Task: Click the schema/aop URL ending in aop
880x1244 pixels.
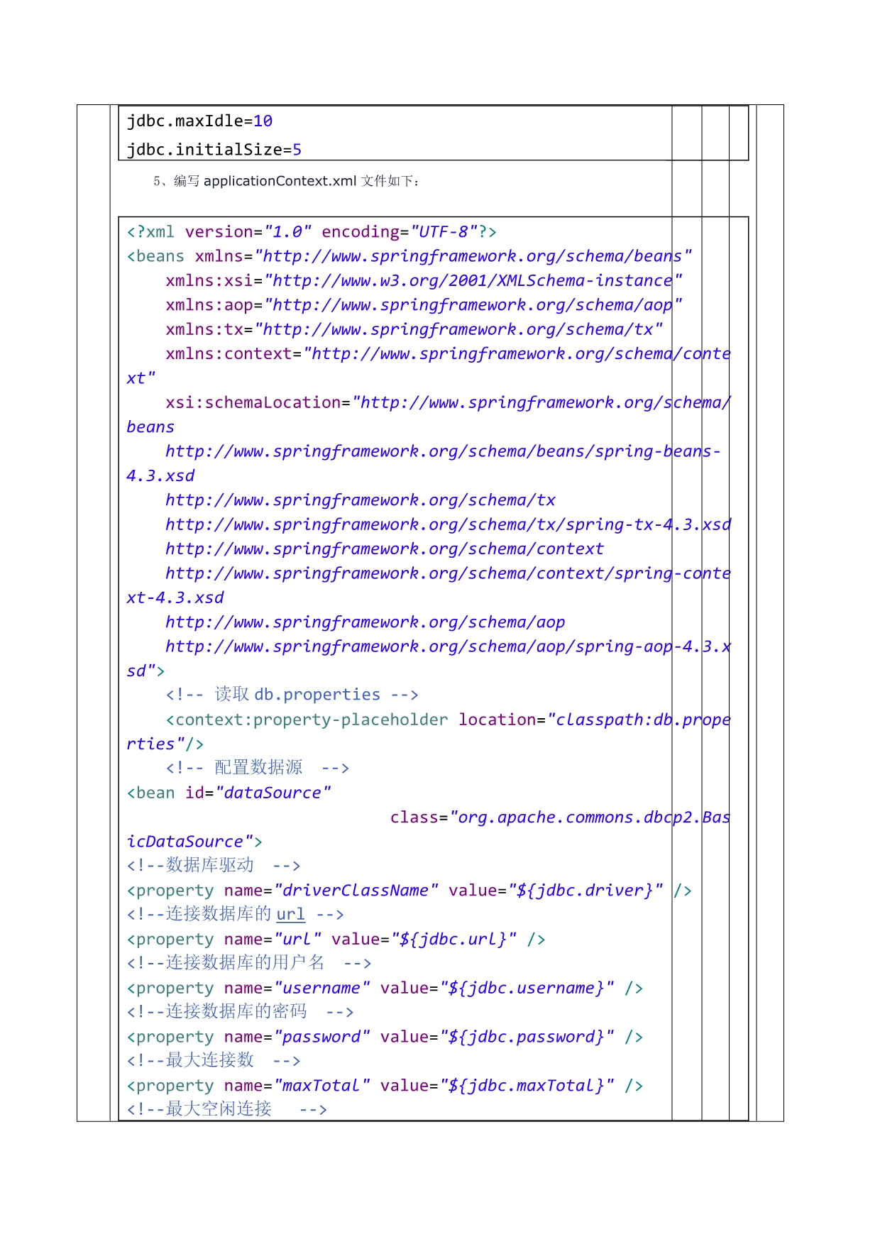Action: pos(365,622)
